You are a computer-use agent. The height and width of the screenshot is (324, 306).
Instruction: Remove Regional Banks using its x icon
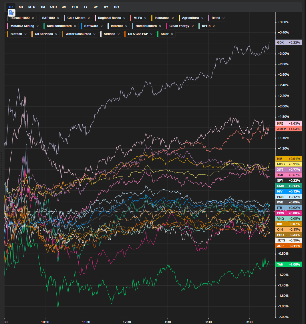[124, 18]
